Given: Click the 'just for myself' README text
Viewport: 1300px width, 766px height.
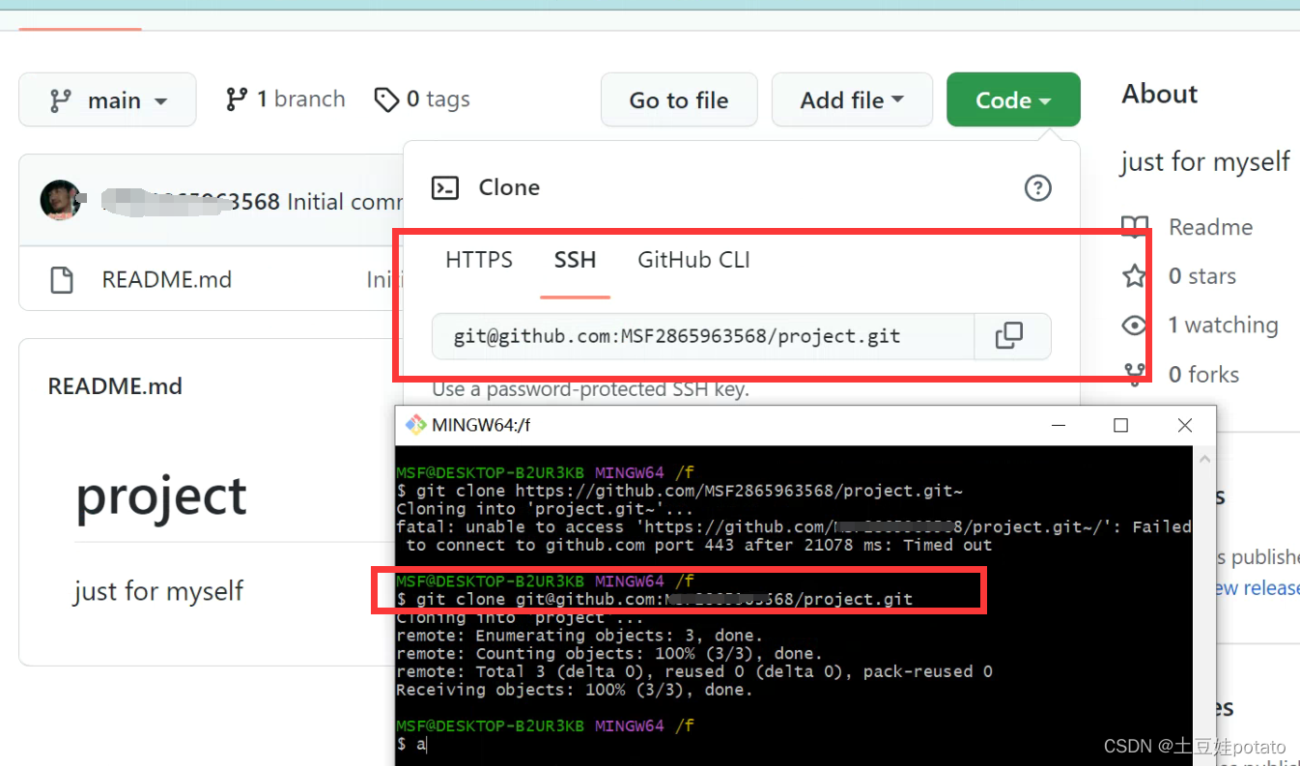Looking at the screenshot, I should [x=158, y=590].
